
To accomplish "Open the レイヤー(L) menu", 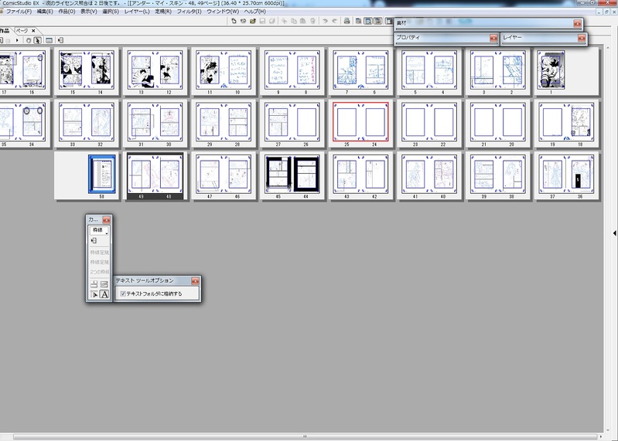I will [137, 12].
